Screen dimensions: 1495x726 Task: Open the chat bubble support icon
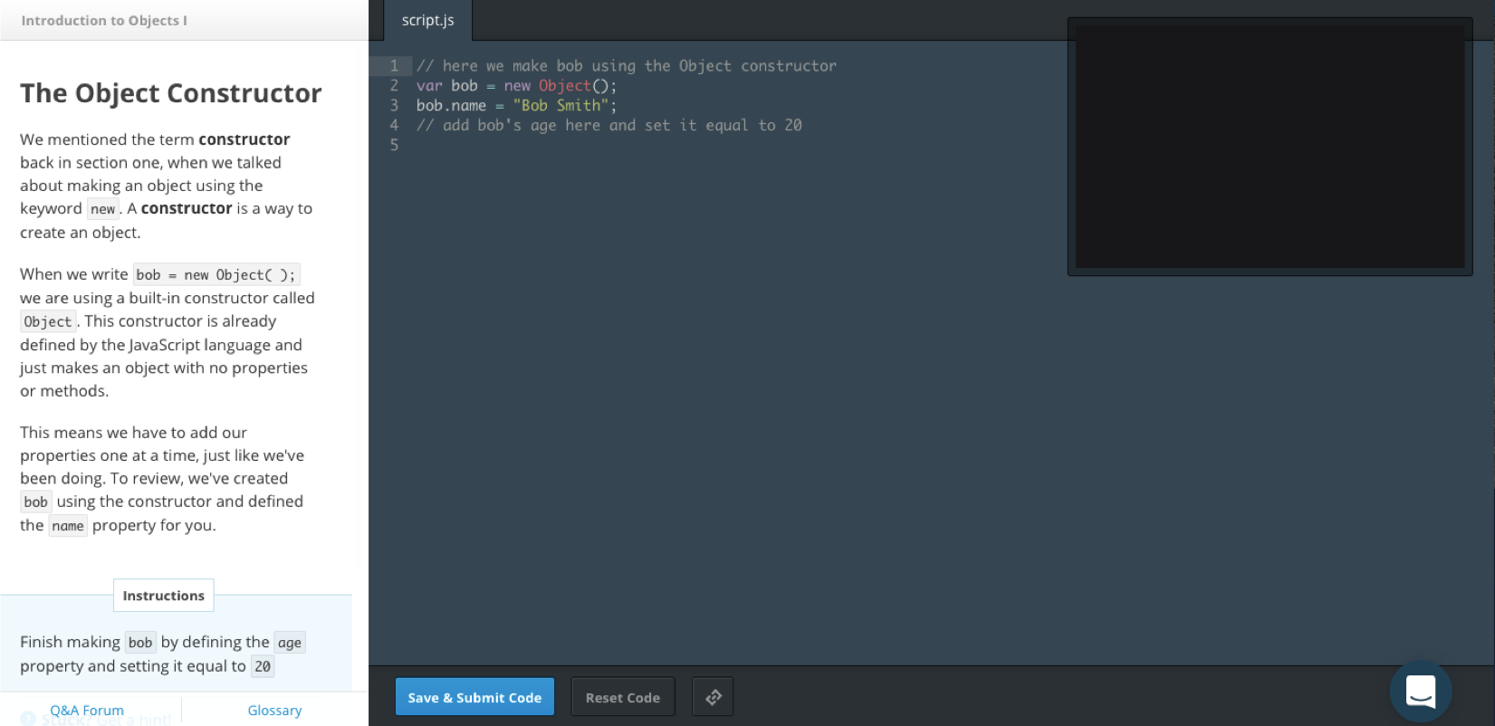(1420, 692)
